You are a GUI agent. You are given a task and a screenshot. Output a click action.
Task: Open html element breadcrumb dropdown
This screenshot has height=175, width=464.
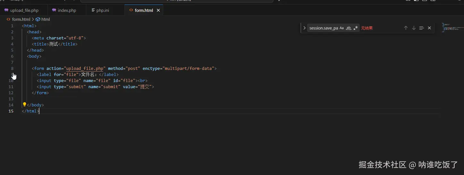[x=46, y=19]
